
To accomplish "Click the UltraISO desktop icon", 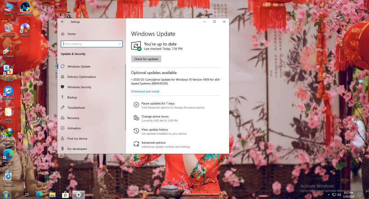I will tap(25, 30).
